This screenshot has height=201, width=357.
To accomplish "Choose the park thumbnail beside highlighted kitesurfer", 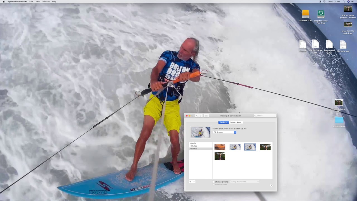I will (x=265, y=147).
